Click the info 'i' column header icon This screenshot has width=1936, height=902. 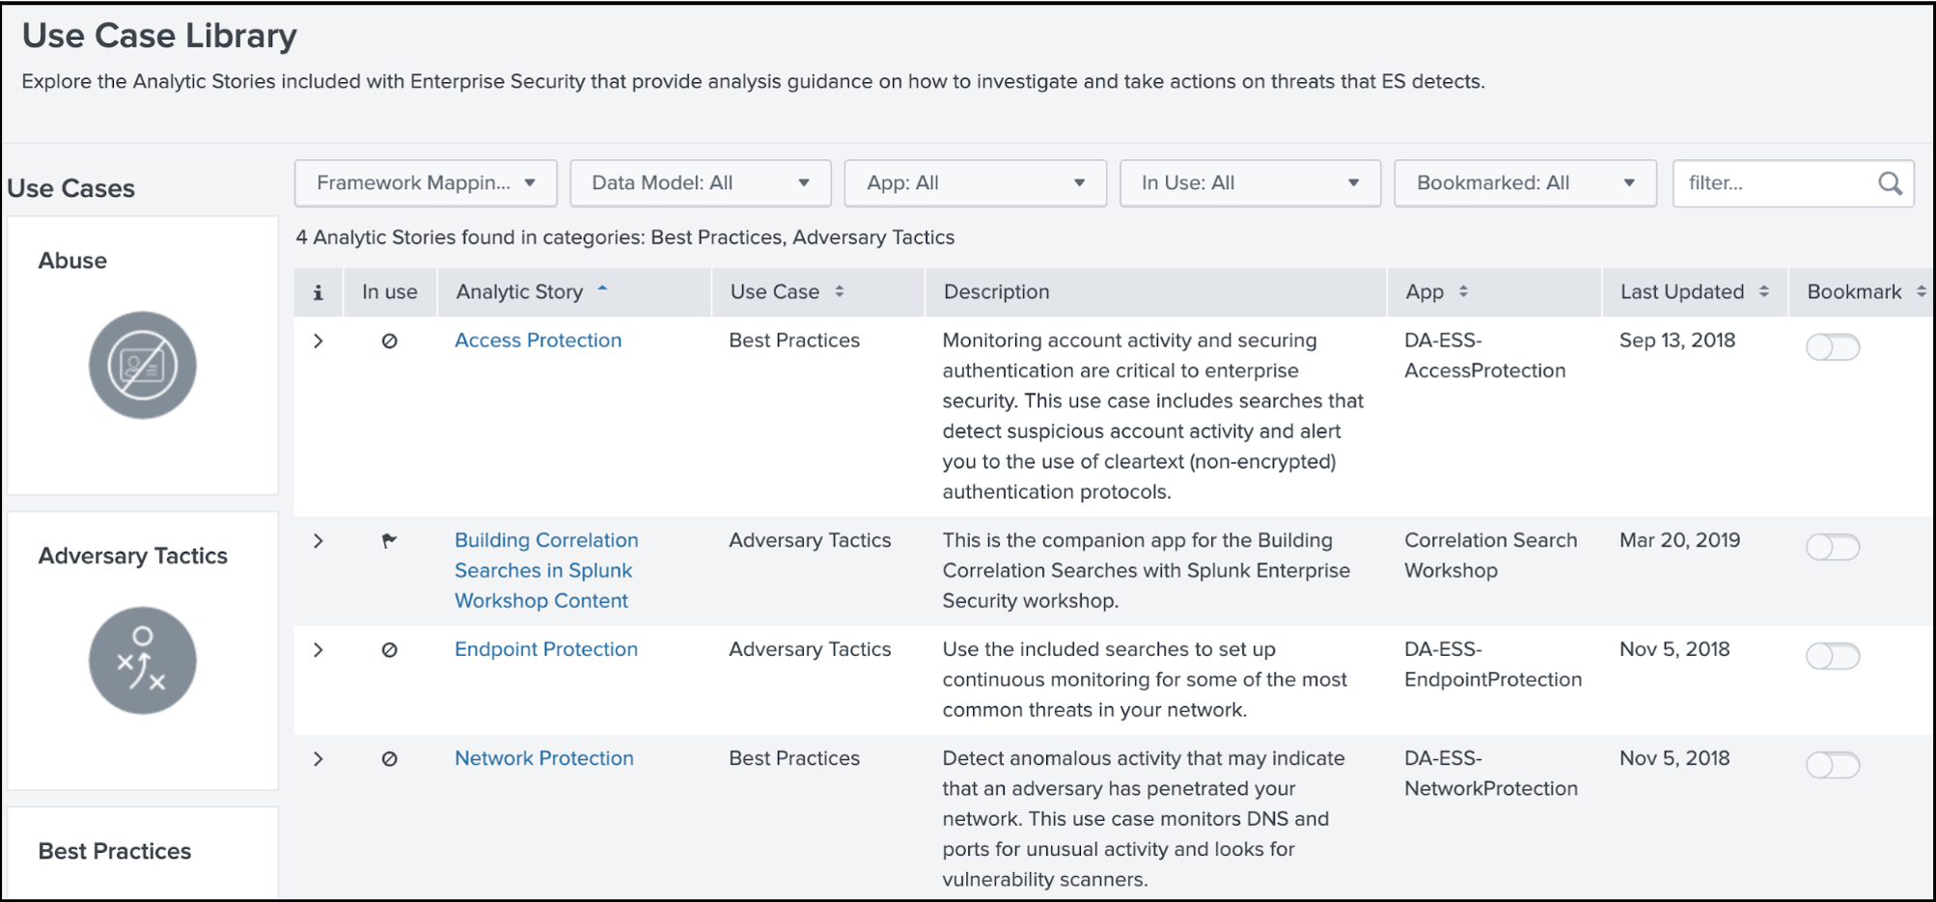click(318, 292)
